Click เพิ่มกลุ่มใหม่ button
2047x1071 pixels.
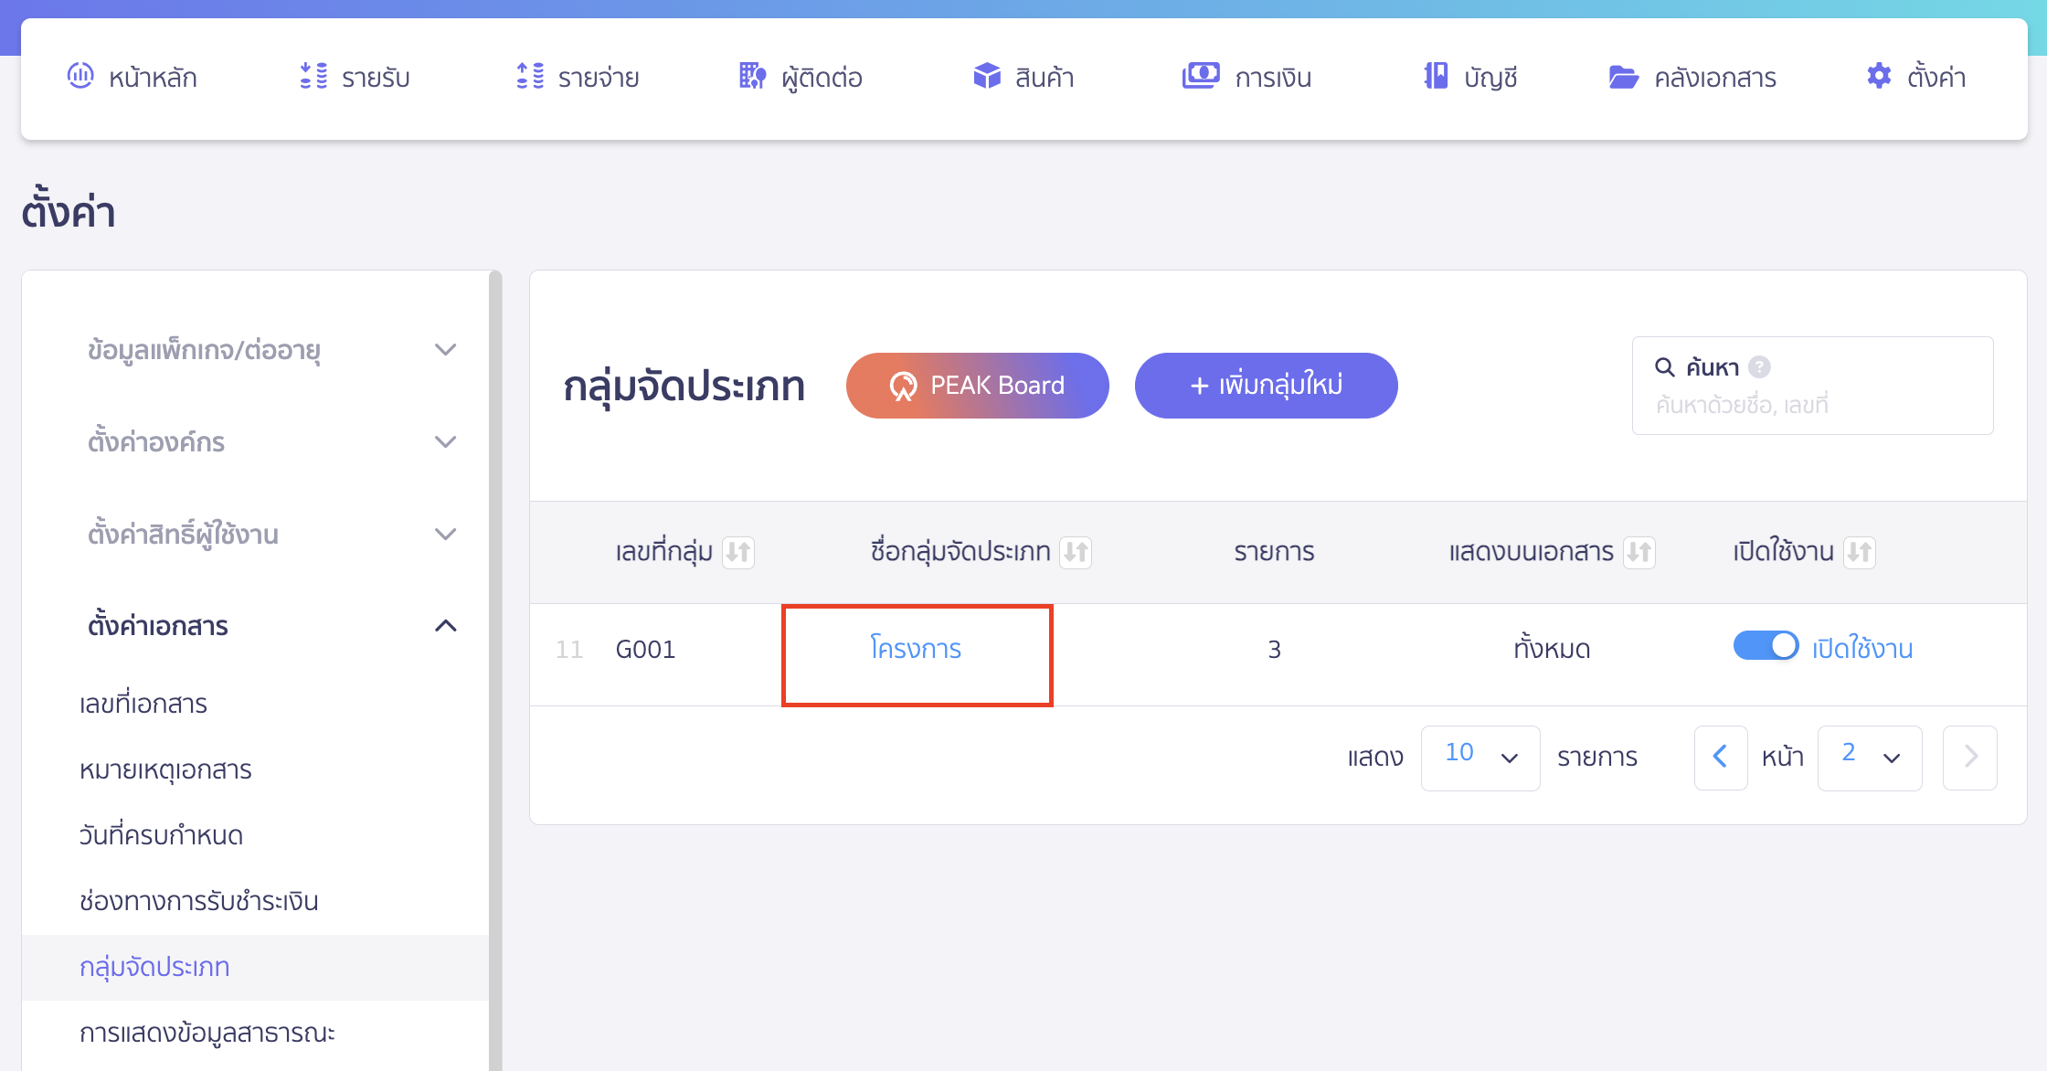1266,386
